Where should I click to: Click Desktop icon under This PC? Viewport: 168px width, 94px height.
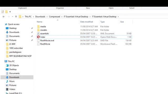point(7,69)
